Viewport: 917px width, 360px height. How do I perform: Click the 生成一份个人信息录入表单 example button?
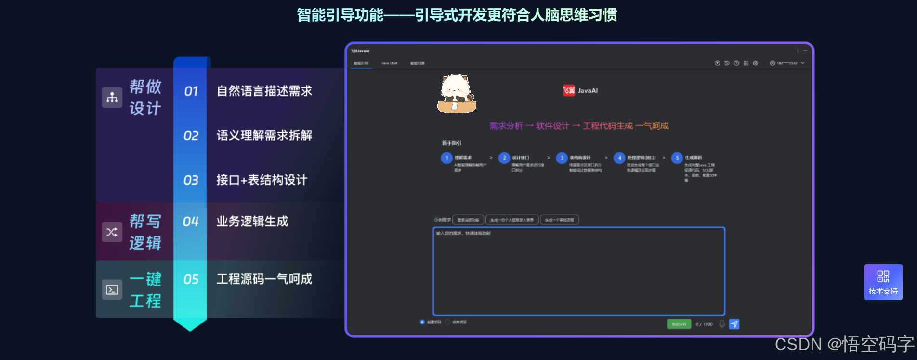(x=512, y=220)
